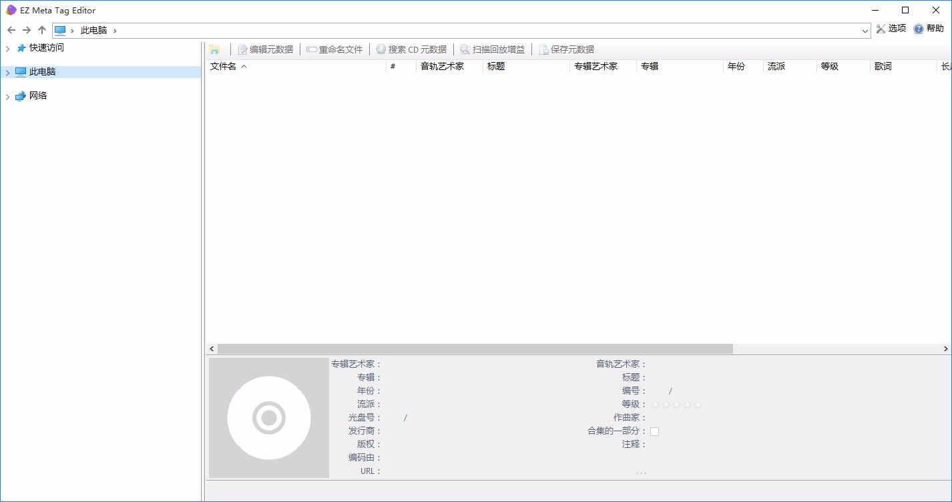
Task: Click the horizontal scrollbar thumb in file list
Action: pyautogui.click(x=475, y=349)
